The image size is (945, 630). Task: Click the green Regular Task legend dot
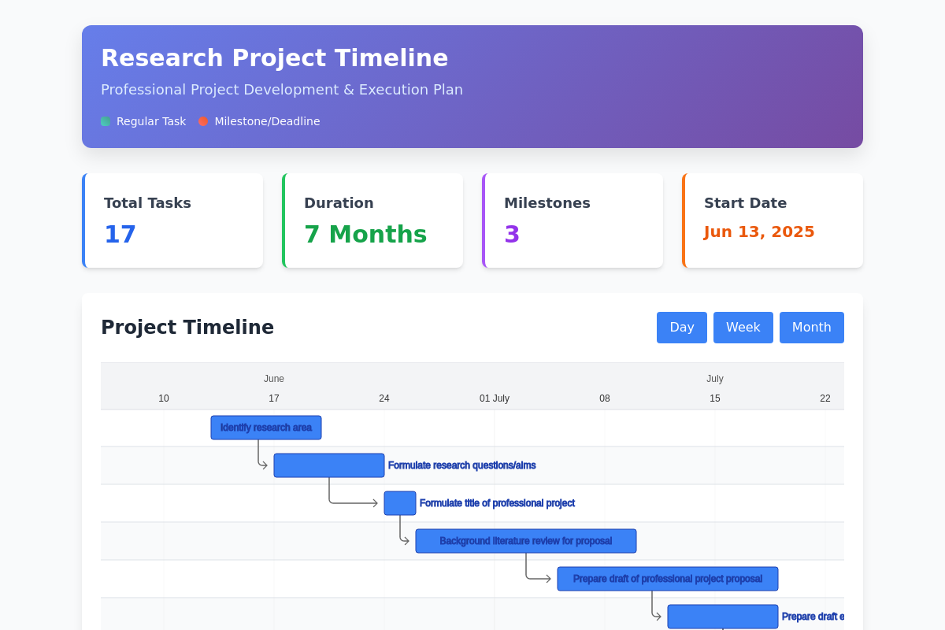tap(105, 121)
